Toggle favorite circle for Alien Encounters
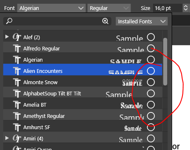Image resolution: width=190 pixels, height=150 pixels. (x=151, y=71)
